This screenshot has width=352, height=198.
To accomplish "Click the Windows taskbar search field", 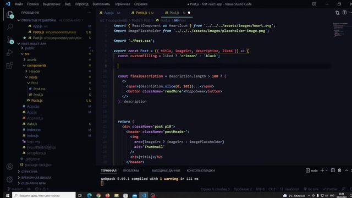I will click(x=44, y=195).
